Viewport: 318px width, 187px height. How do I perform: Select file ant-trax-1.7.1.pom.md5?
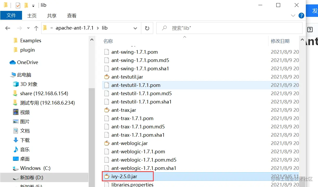pyautogui.click(x=138, y=127)
